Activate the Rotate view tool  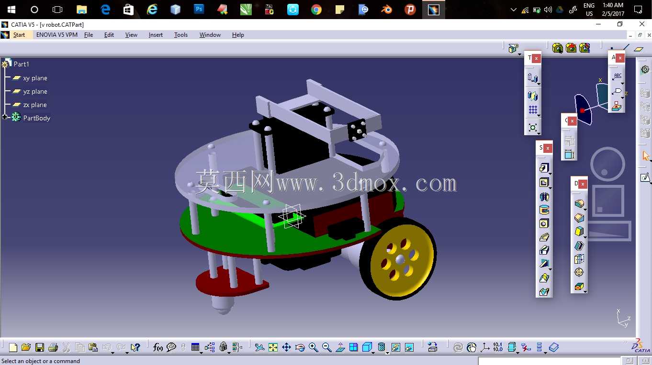[x=300, y=347]
